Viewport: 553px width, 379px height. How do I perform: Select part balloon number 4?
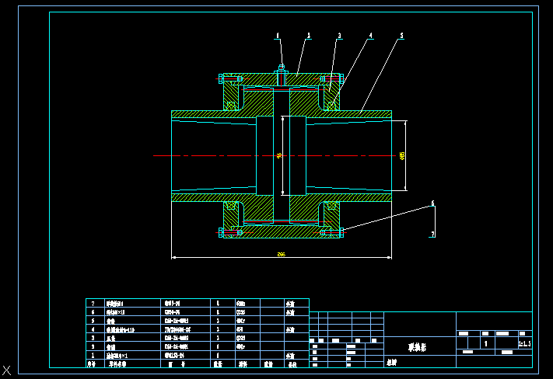click(x=371, y=36)
